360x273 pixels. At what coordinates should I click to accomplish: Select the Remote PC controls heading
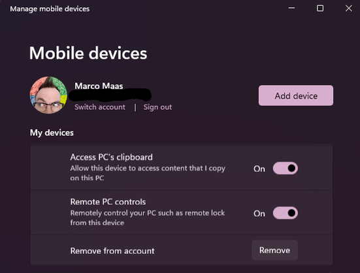click(108, 202)
